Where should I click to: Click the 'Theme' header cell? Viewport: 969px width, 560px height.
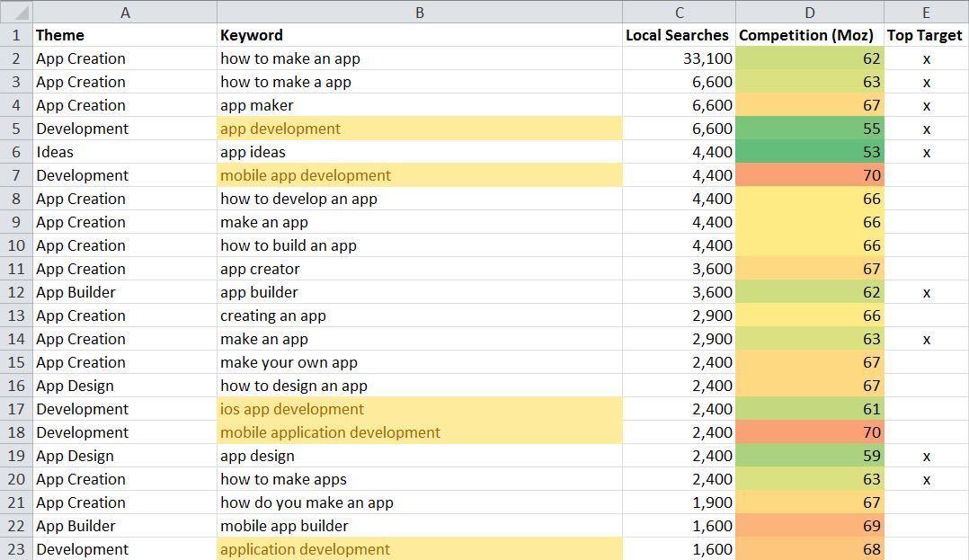coord(125,35)
